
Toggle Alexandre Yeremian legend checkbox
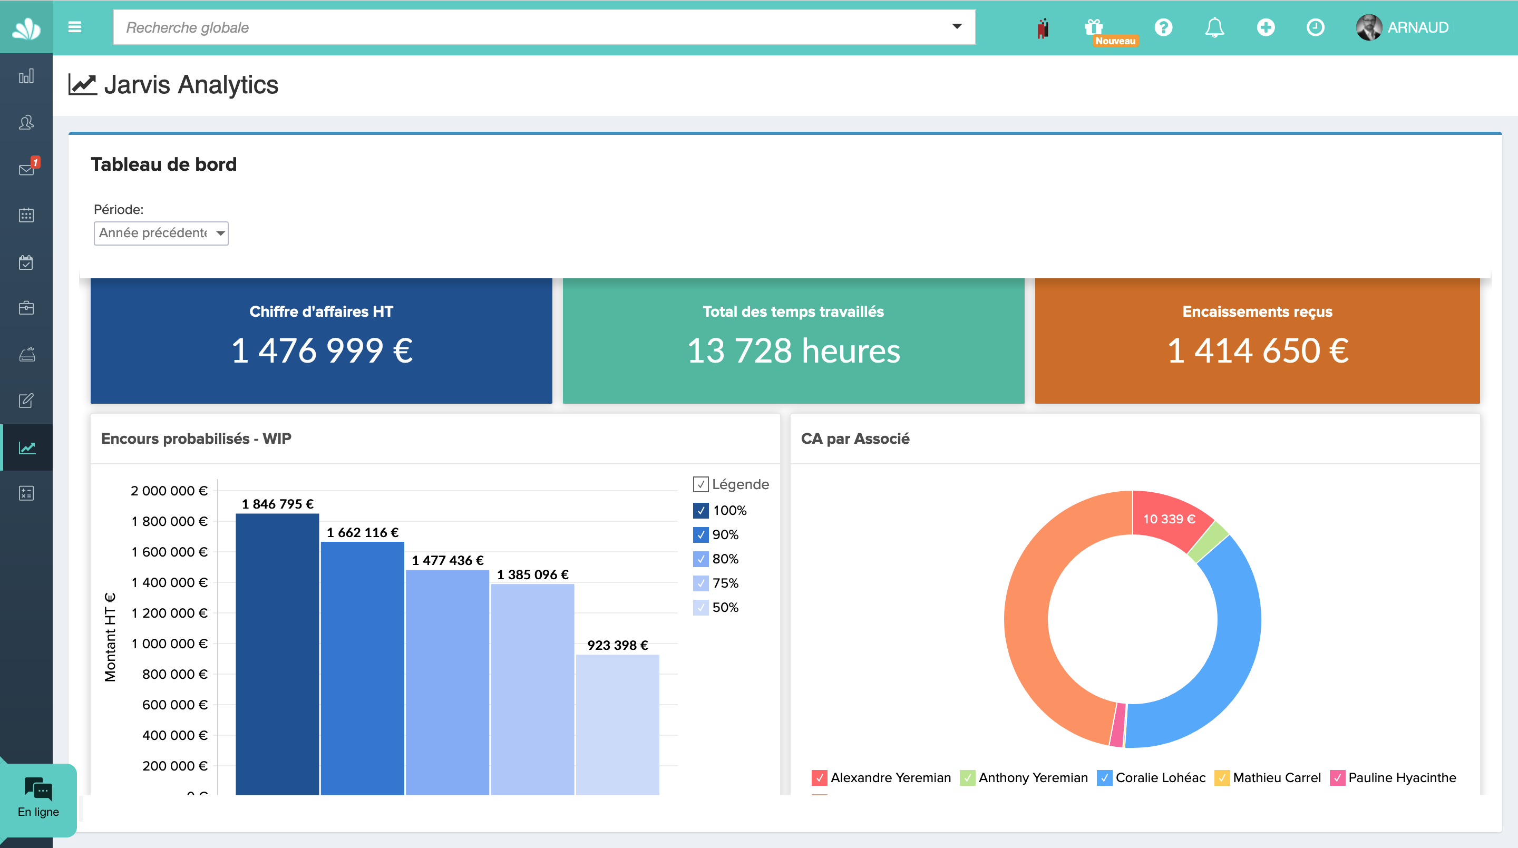click(819, 778)
